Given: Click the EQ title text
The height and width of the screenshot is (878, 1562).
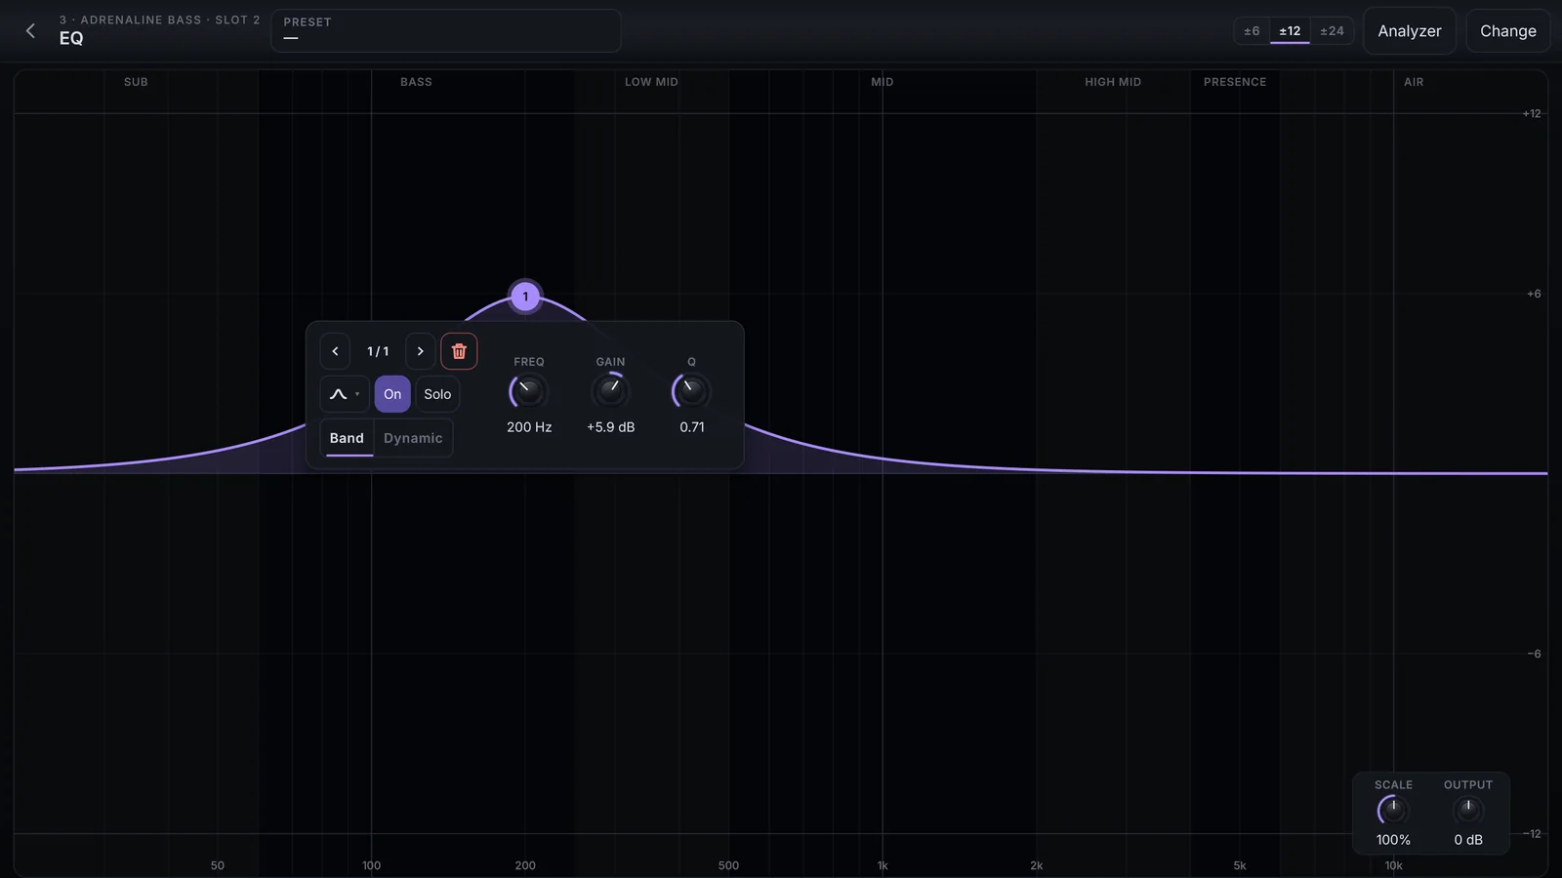Looking at the screenshot, I should 71,38.
